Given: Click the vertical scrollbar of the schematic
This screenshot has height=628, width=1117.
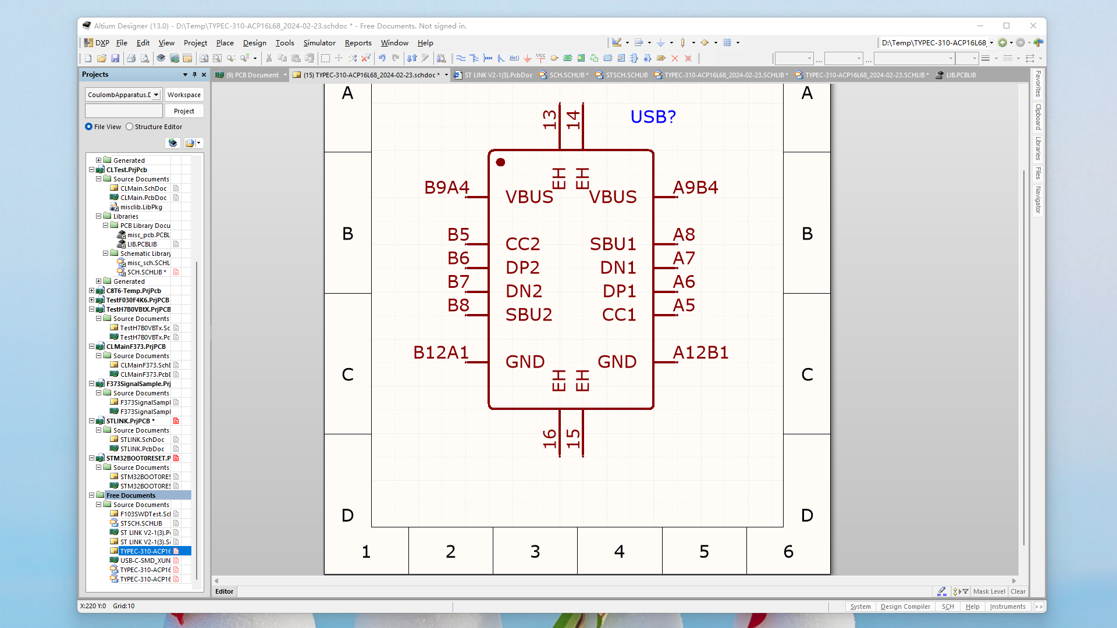Looking at the screenshot, I should [x=1023, y=349].
